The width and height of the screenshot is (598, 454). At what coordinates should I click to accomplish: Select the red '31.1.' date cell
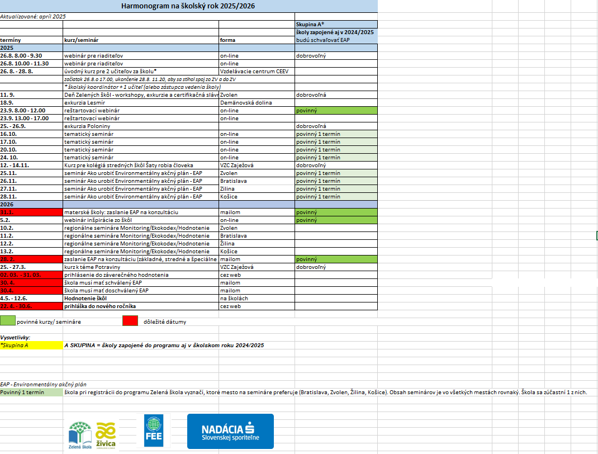31,212
